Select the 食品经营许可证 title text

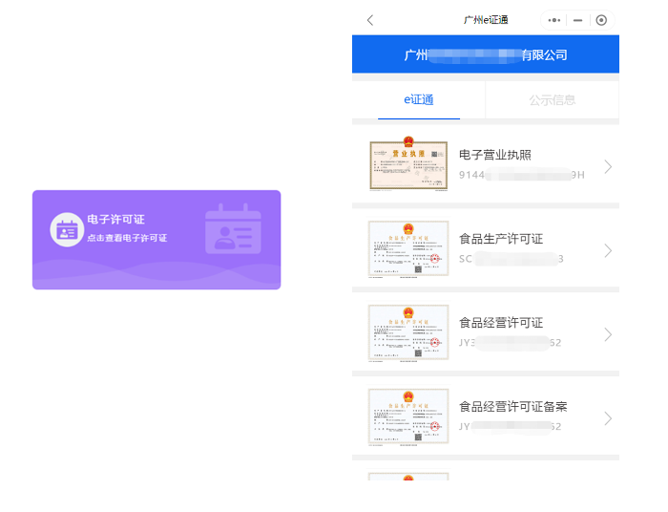(x=501, y=323)
